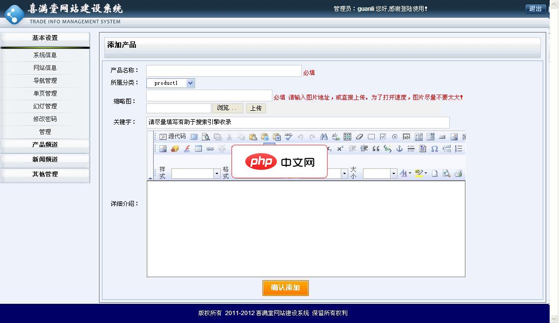Collapse the editor toolbar with small triangle
This screenshot has height=323, width=559.
pos(150,178)
